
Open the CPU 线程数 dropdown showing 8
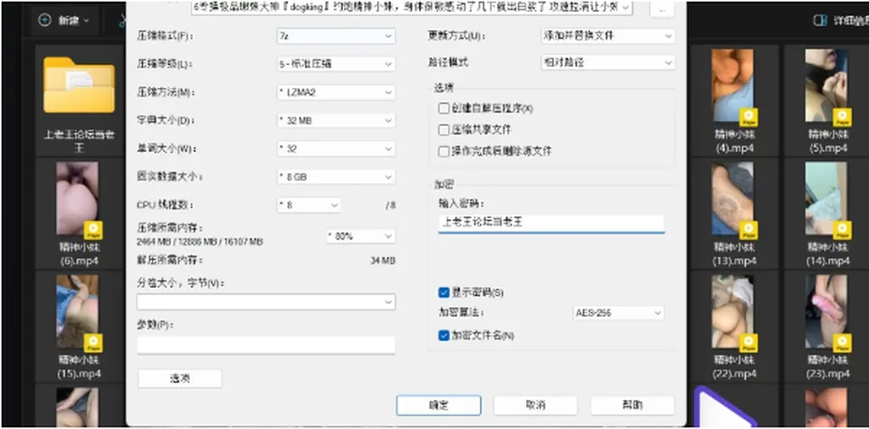(x=309, y=205)
